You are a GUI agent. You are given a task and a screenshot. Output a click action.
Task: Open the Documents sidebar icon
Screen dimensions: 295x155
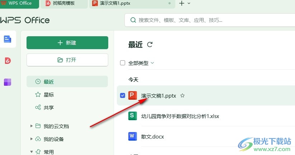[8, 39]
